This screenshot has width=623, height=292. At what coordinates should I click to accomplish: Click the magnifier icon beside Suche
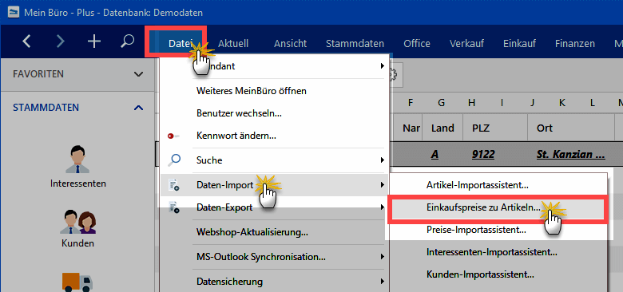click(174, 160)
